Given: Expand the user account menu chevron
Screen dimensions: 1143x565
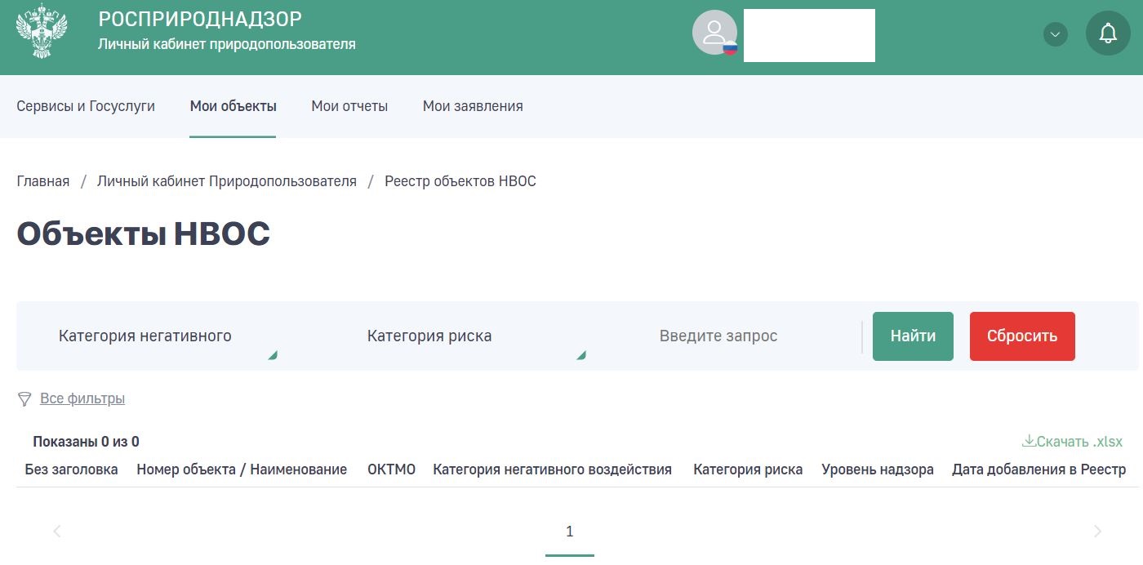Looking at the screenshot, I should click(1056, 34).
